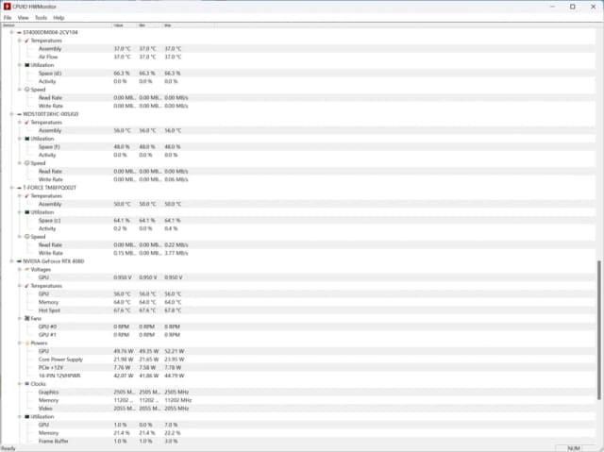
Task: Click the NUM indicator in status bar
Action: click(574, 448)
